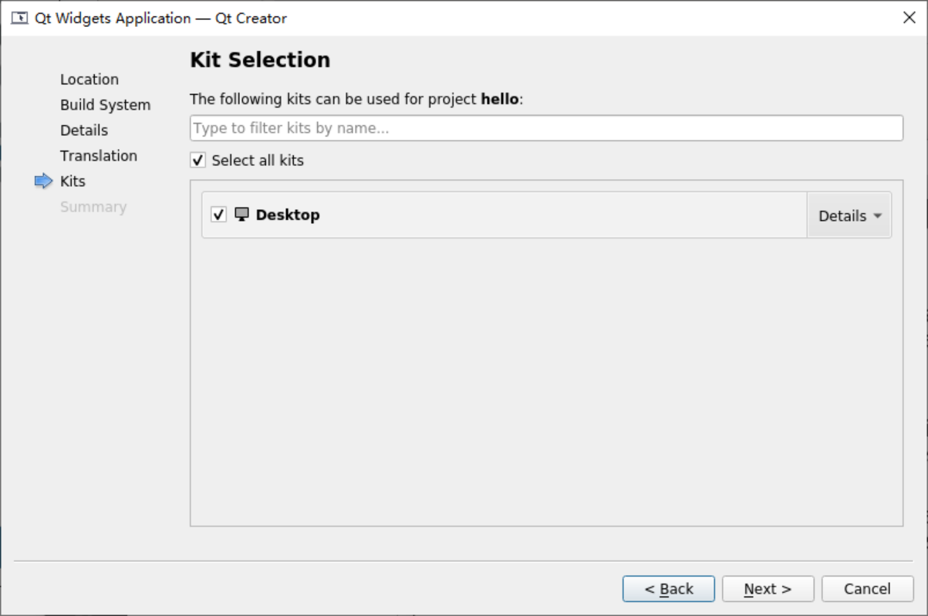Click the Desktop kit monitor icon

click(241, 215)
